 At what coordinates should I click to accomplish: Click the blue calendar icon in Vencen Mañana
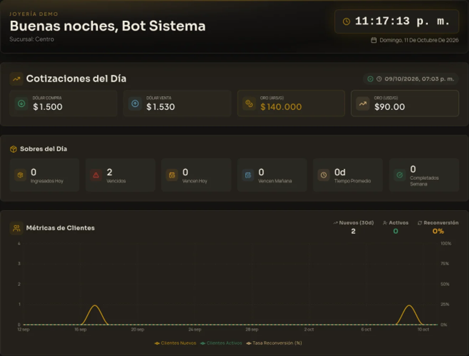pyautogui.click(x=248, y=175)
